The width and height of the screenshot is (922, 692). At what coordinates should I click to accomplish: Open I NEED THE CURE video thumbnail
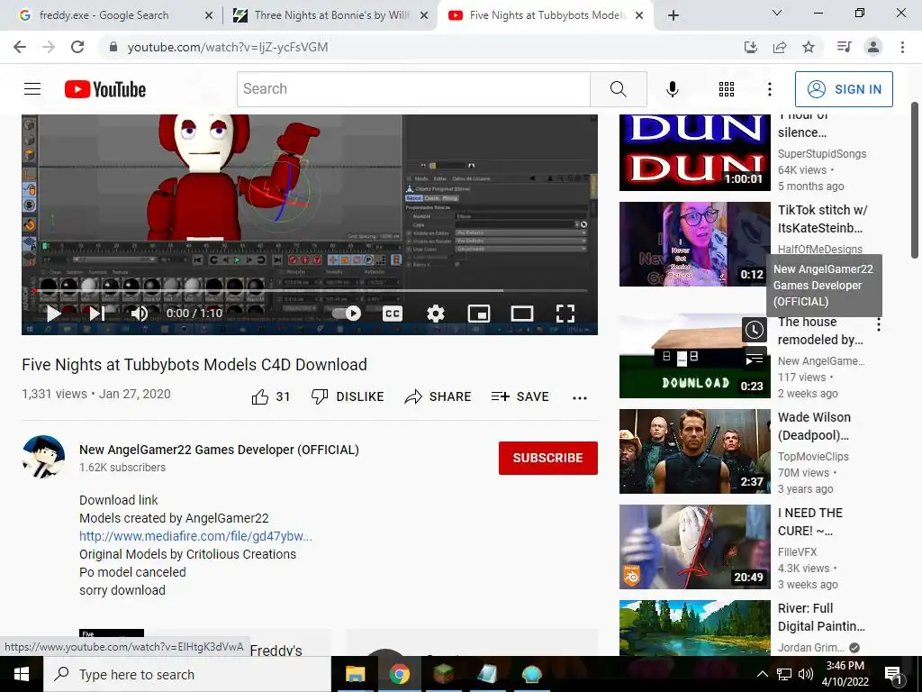click(x=695, y=547)
